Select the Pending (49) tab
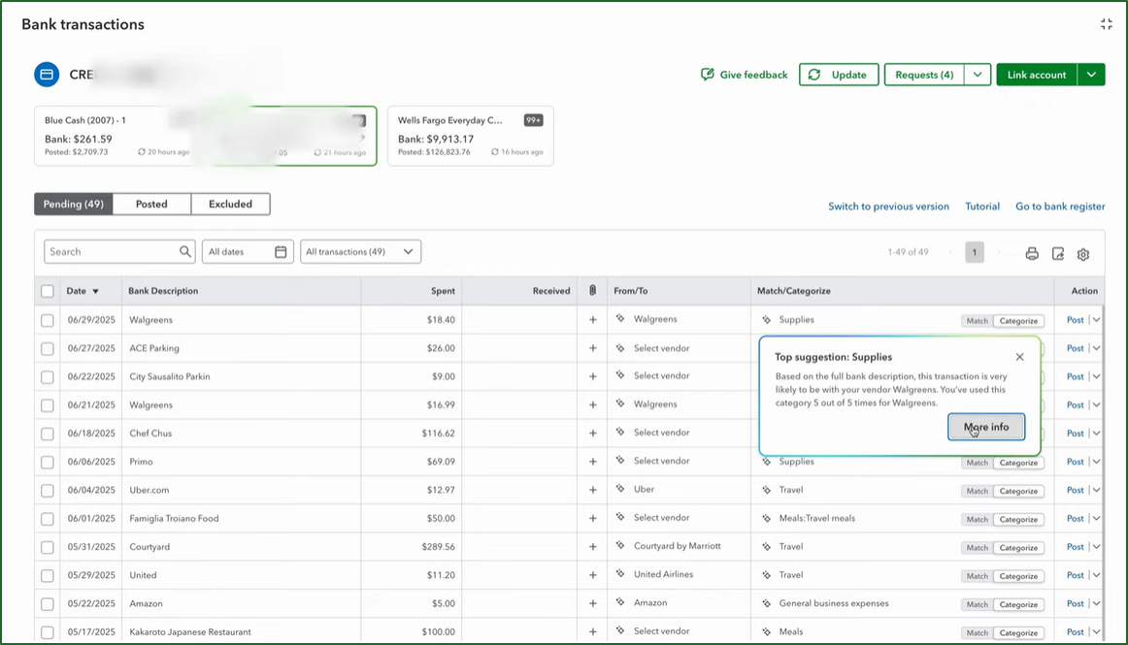1128x645 pixels. coord(74,205)
